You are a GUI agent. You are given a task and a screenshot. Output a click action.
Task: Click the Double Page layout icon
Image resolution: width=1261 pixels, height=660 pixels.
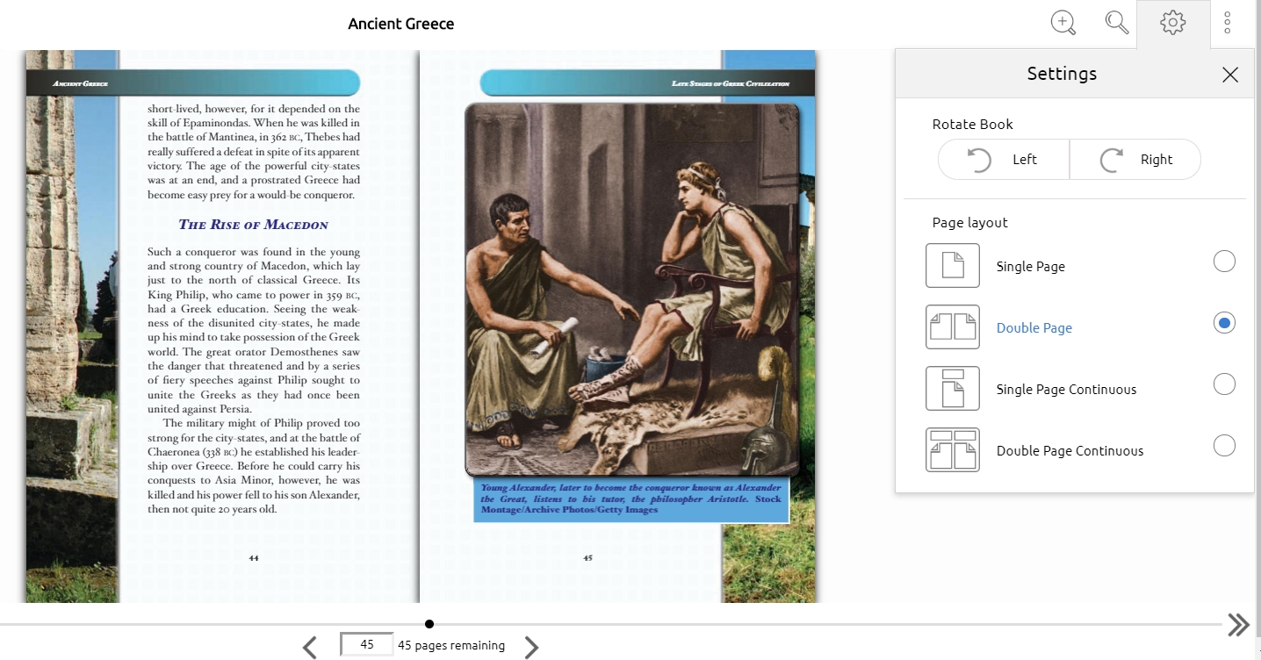tap(953, 326)
